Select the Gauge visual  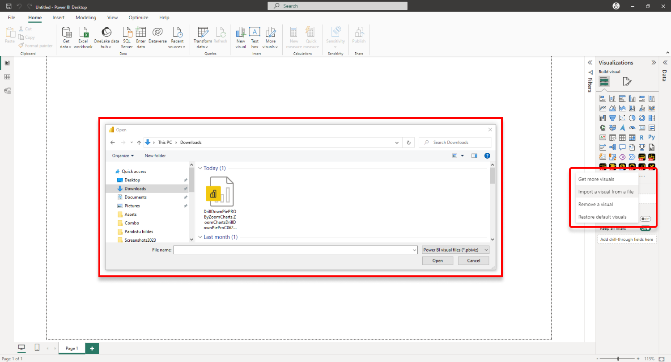pos(632,128)
